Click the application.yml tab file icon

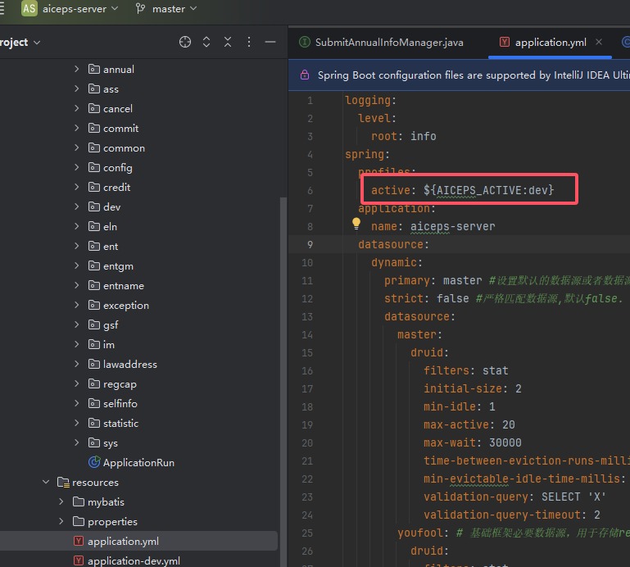pos(504,42)
